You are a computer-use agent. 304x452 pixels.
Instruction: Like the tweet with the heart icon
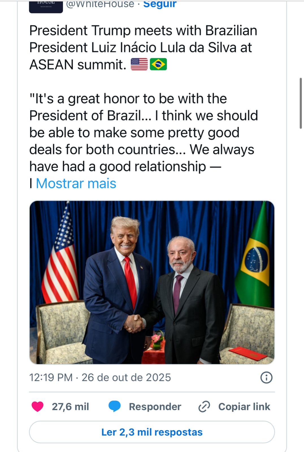click(x=38, y=407)
